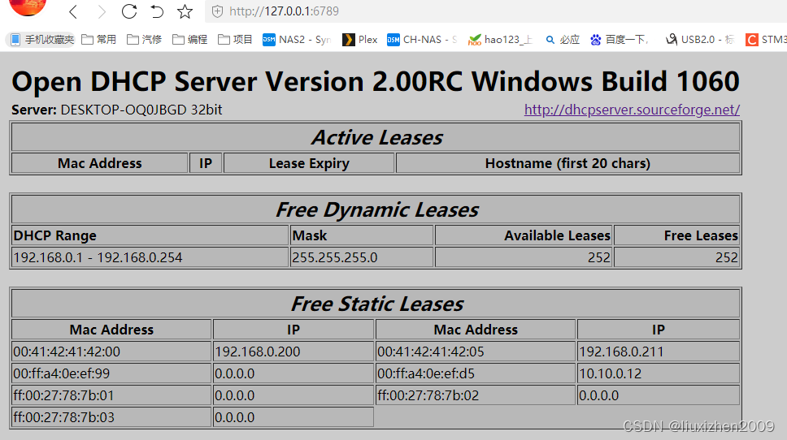Viewport: 787px width, 440px height.
Task: Click the Active Leases IP column header
Action: click(x=206, y=163)
